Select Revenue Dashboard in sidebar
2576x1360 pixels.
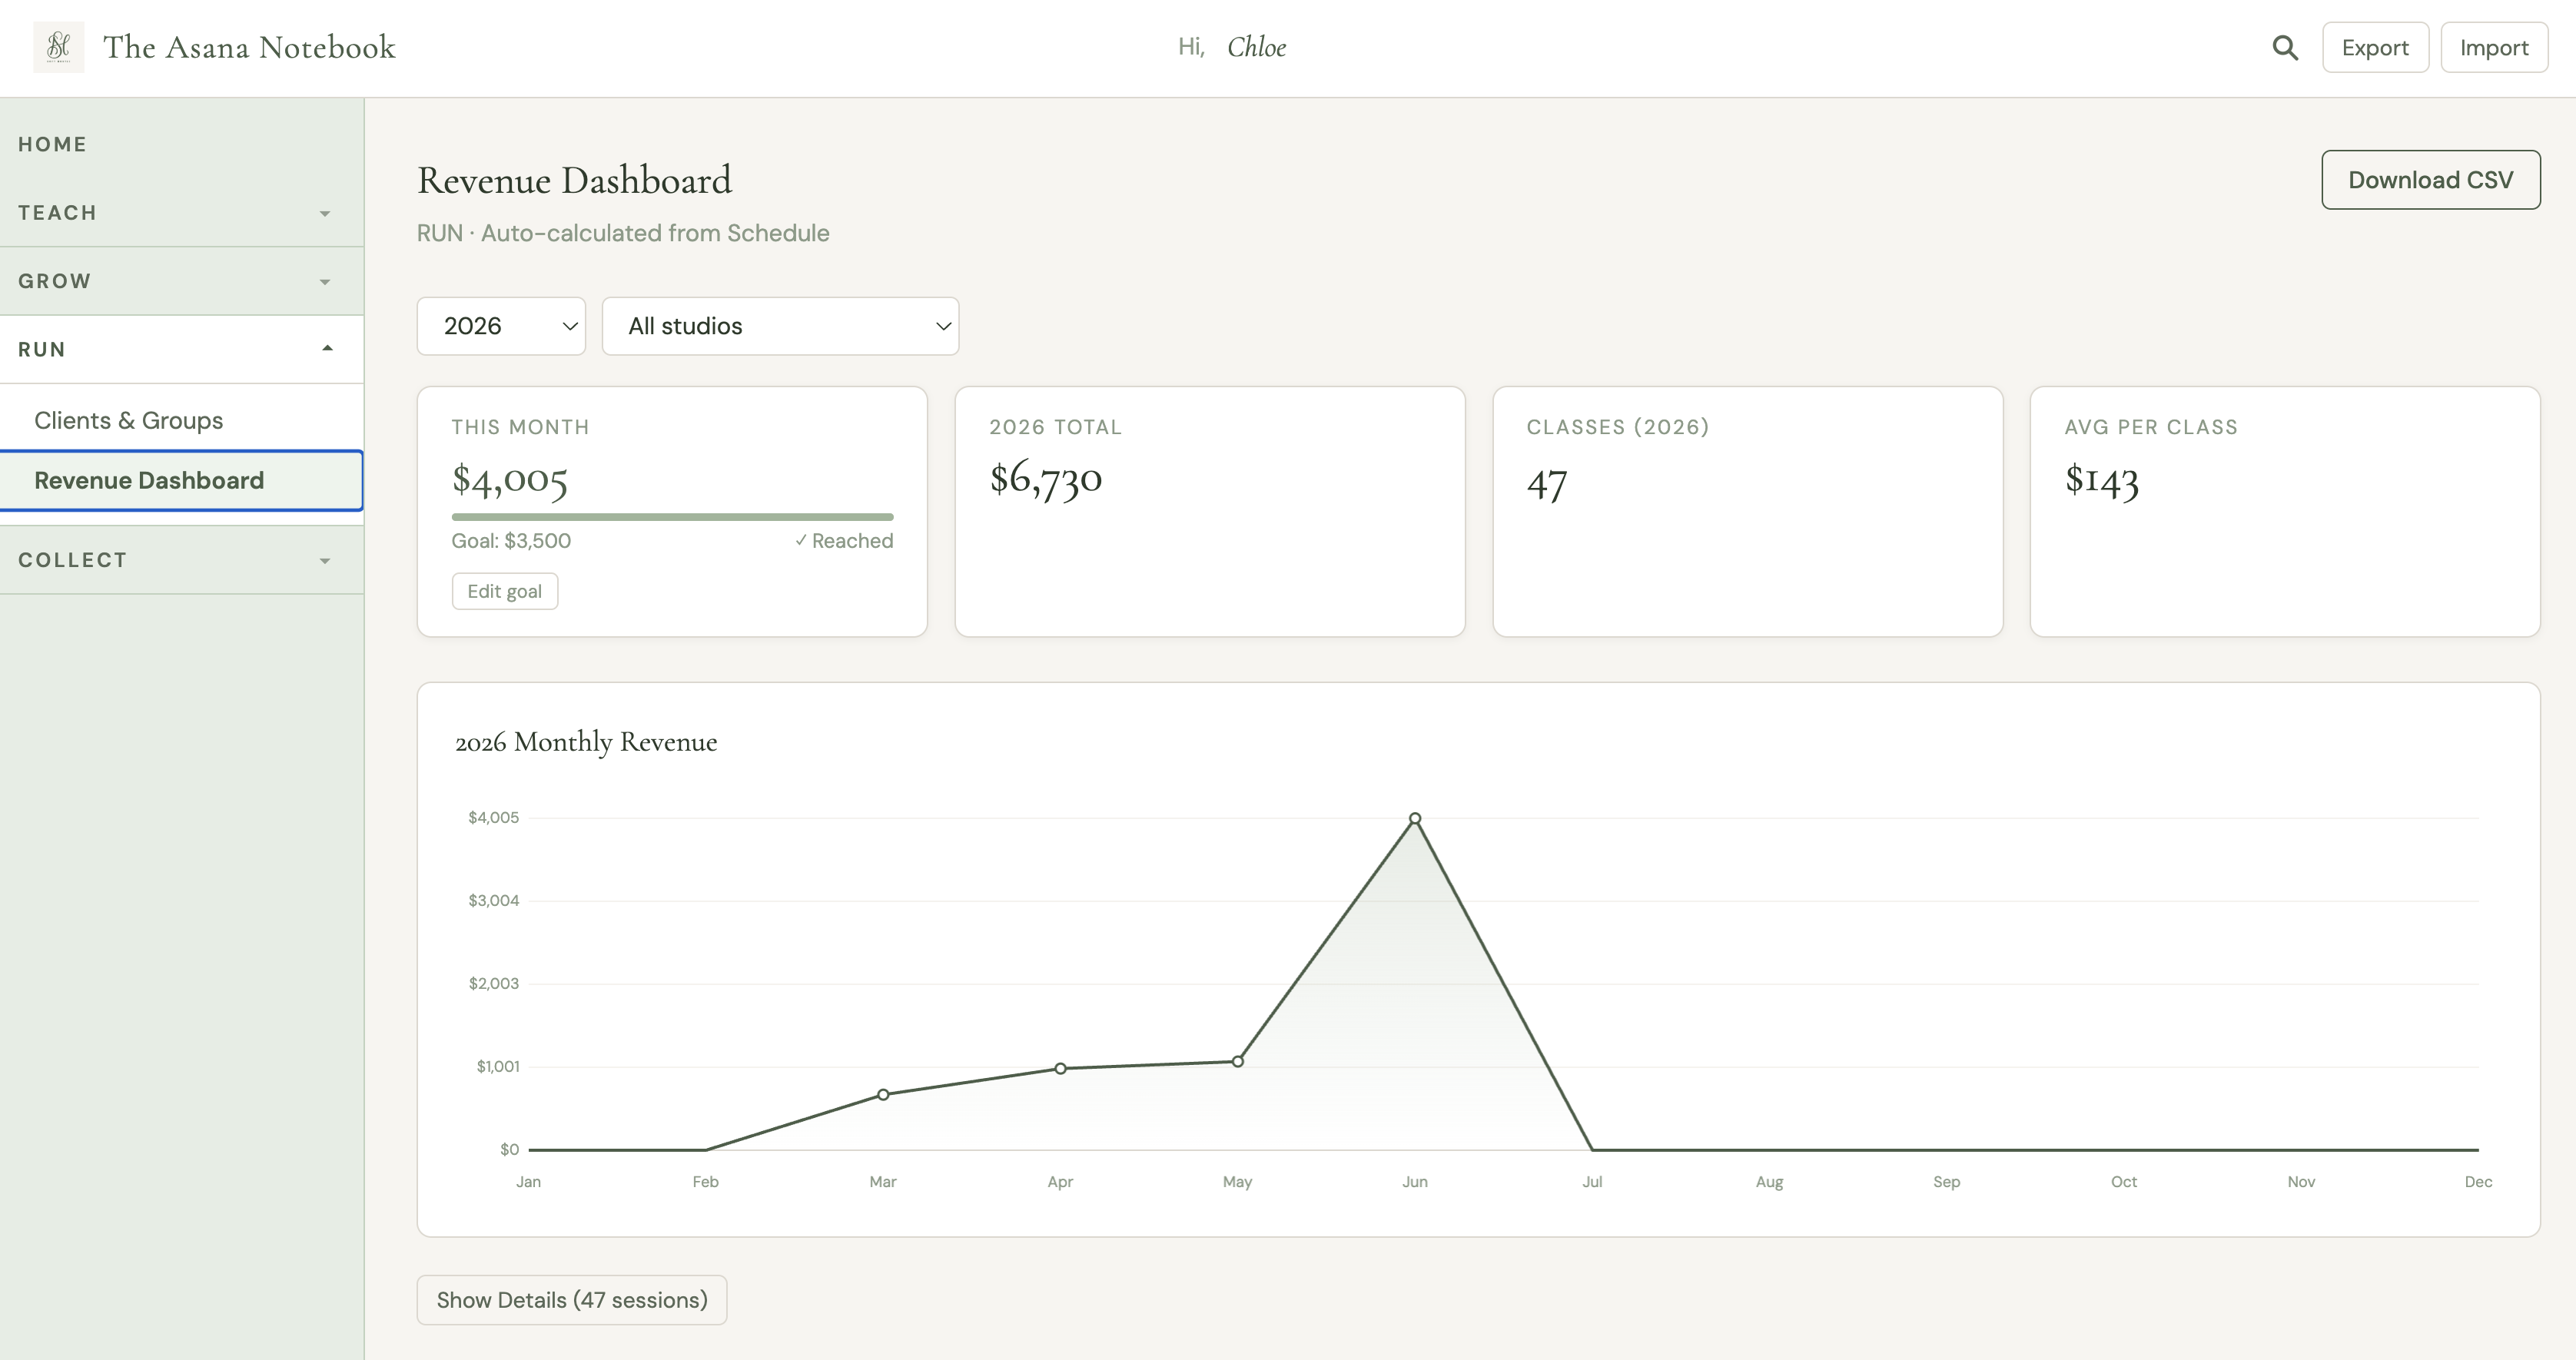[182, 480]
